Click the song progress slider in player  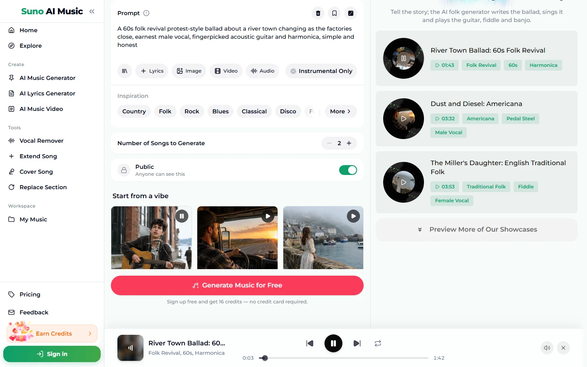click(343, 358)
